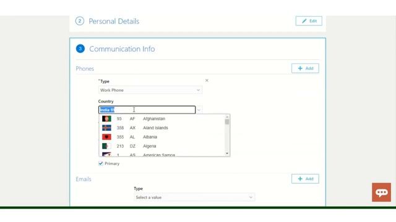
Task: Select Albania from the country list
Action: (x=161, y=137)
